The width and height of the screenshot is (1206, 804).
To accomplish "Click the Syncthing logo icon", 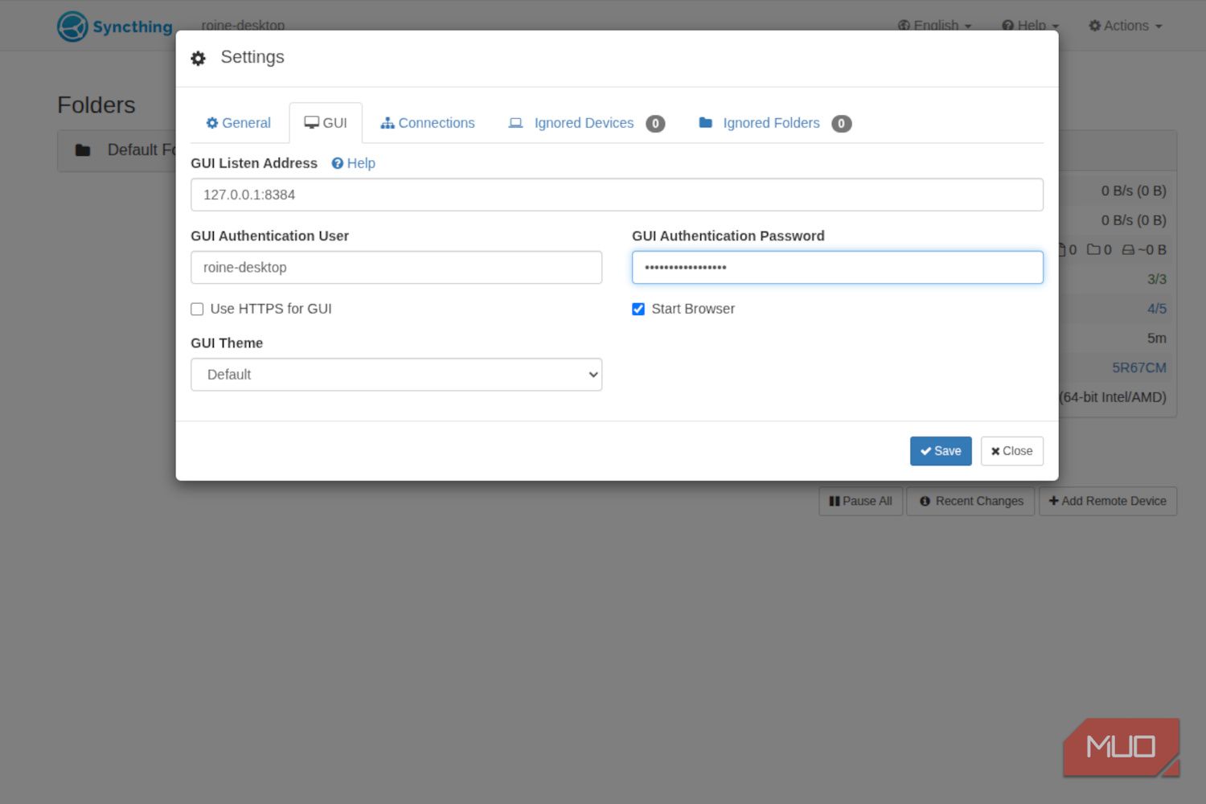I will 72,27.
